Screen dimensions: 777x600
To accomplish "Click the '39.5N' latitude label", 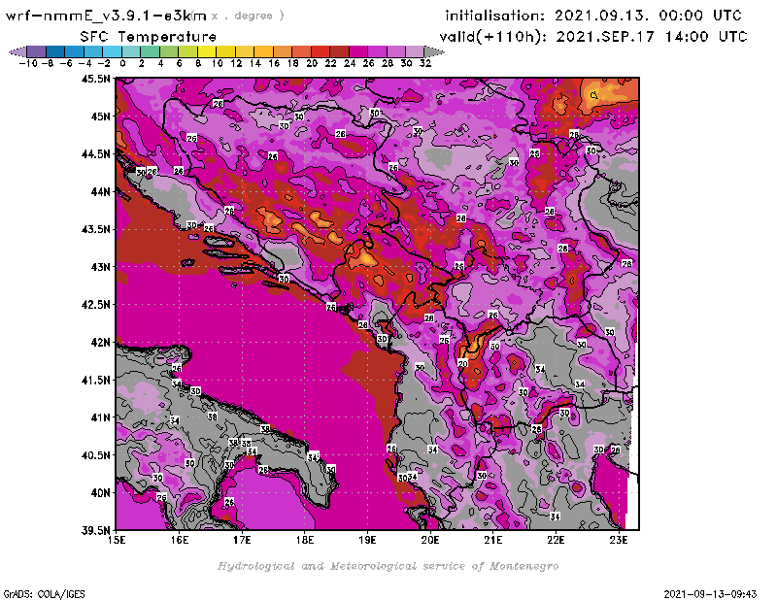I will pyautogui.click(x=95, y=531).
